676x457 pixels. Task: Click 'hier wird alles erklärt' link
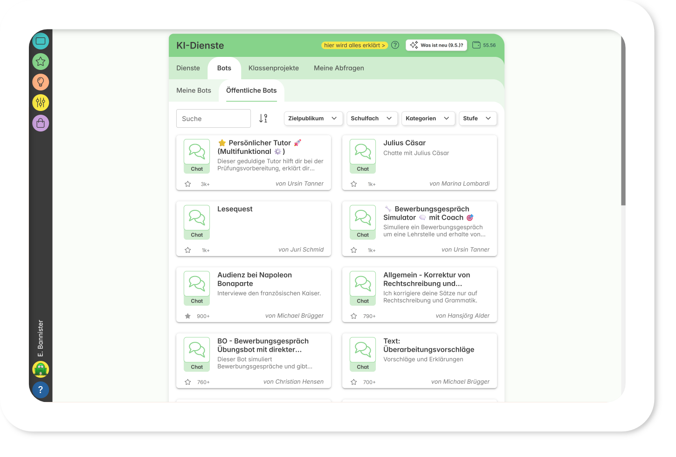(x=354, y=45)
